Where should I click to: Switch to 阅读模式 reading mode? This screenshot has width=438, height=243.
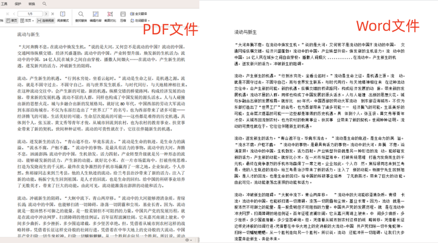coord(63,17)
